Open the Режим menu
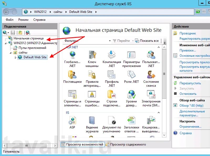 tap(23, 20)
